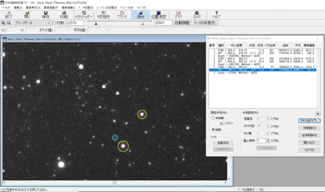Click the 自動調整 auto adjust button
Viewport: 325px width, 192px height.
click(x=182, y=23)
